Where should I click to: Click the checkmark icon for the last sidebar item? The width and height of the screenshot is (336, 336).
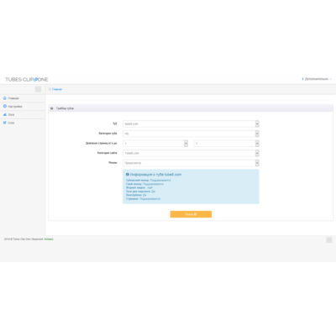(x=5, y=123)
